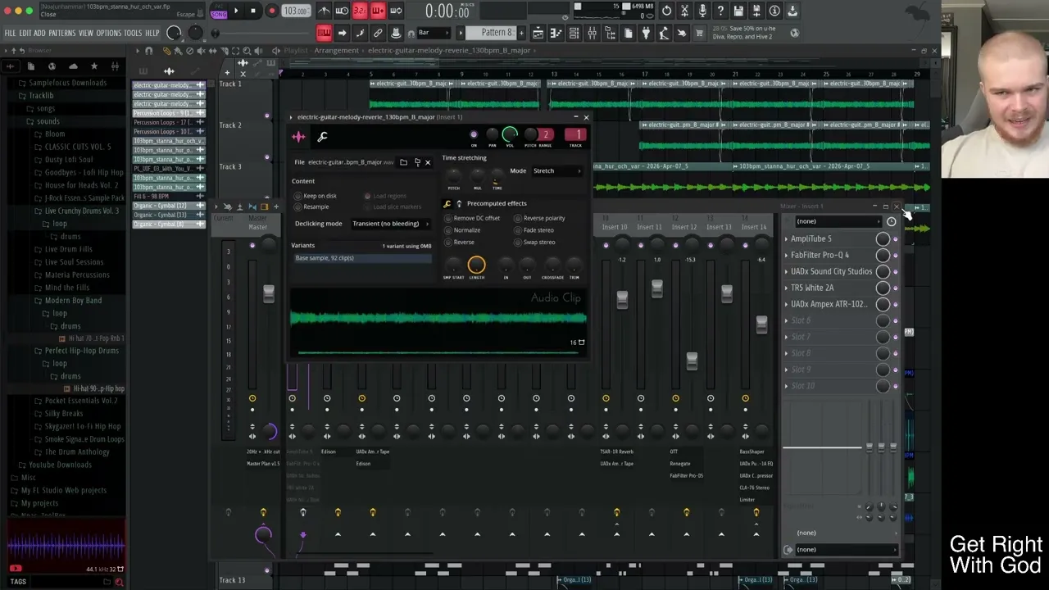The height and width of the screenshot is (590, 1049).
Task: Toggle the metronome icon in the toolbar
Action: pos(324,11)
